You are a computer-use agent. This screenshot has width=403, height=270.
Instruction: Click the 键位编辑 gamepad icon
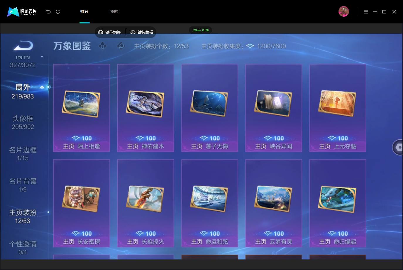133,32
